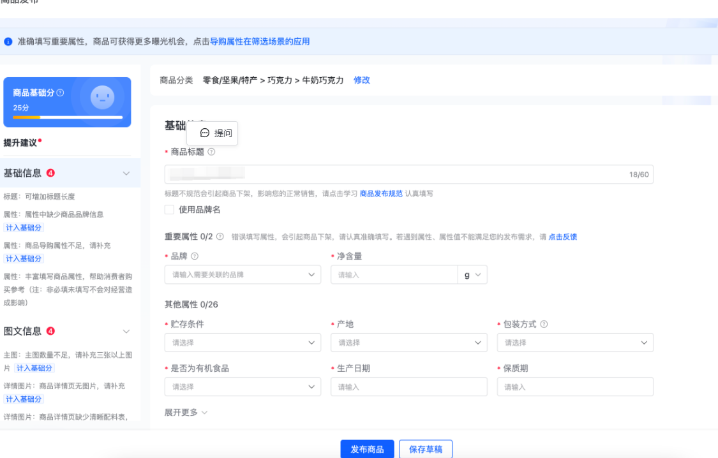Viewport: 718px width, 458px height.
Task: Click the 保质期 input field
Action: [x=575, y=387]
